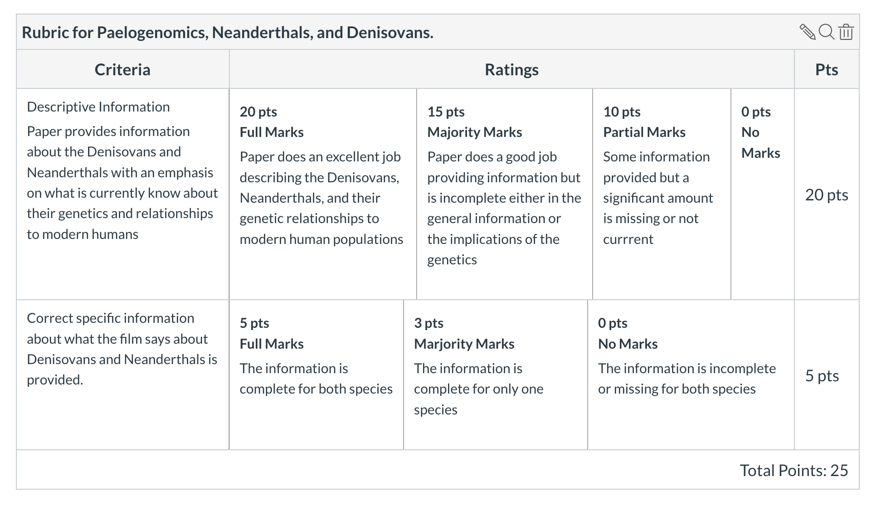Click the 5 pts points value
This screenshot has width=886, height=506.
[822, 376]
